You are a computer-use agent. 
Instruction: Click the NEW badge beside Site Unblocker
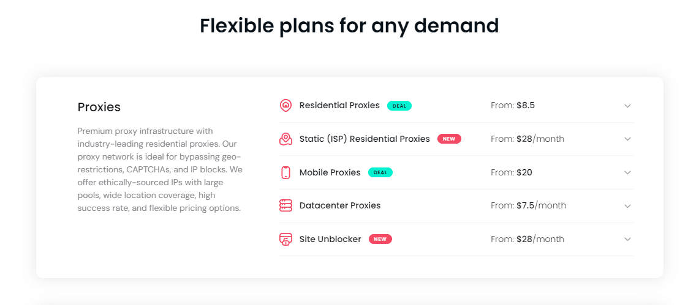380,239
